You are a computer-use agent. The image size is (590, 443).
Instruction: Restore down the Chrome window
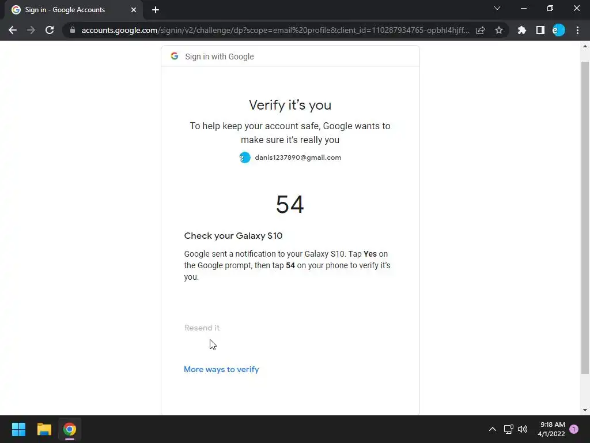tap(550, 8)
